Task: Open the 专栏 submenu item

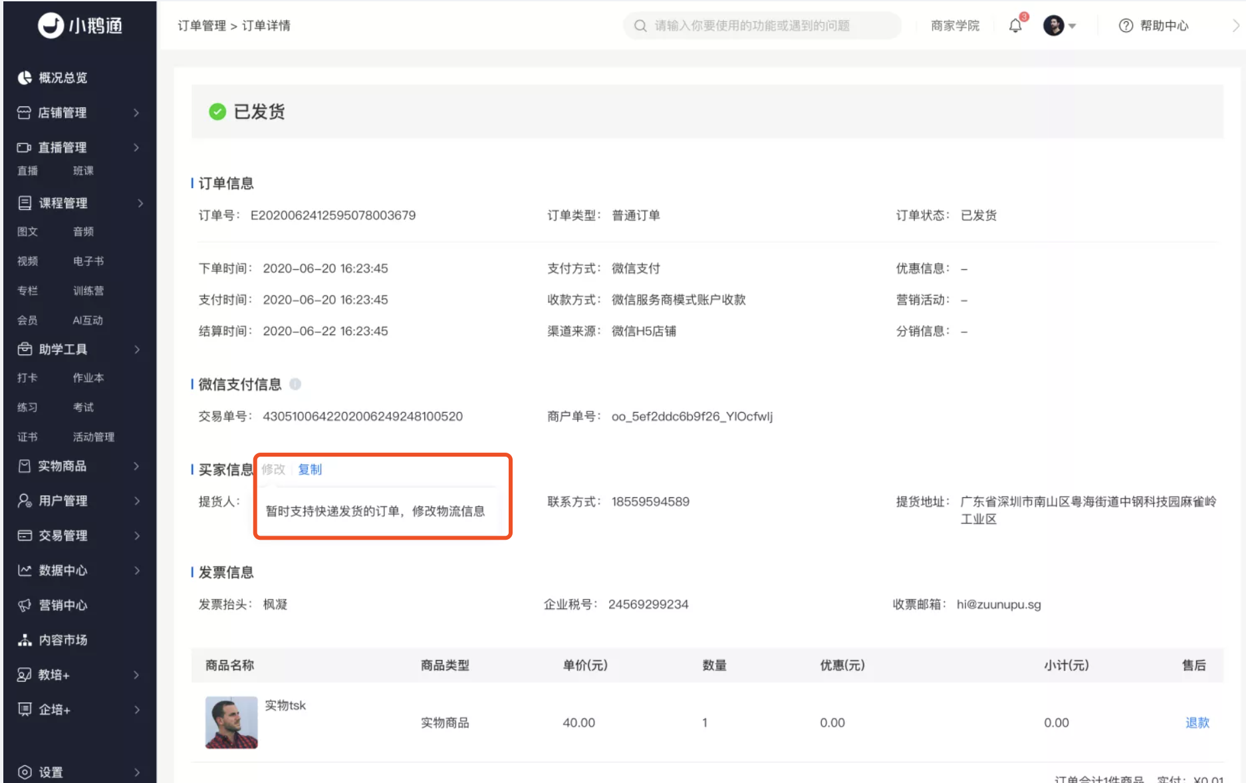Action: click(27, 290)
